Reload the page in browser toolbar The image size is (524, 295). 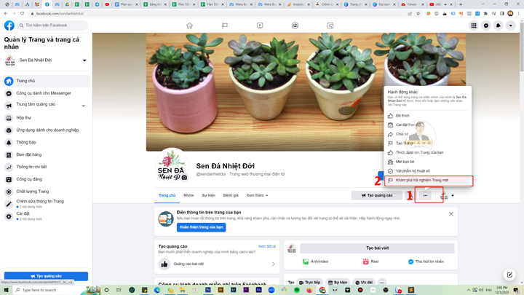[22, 13]
